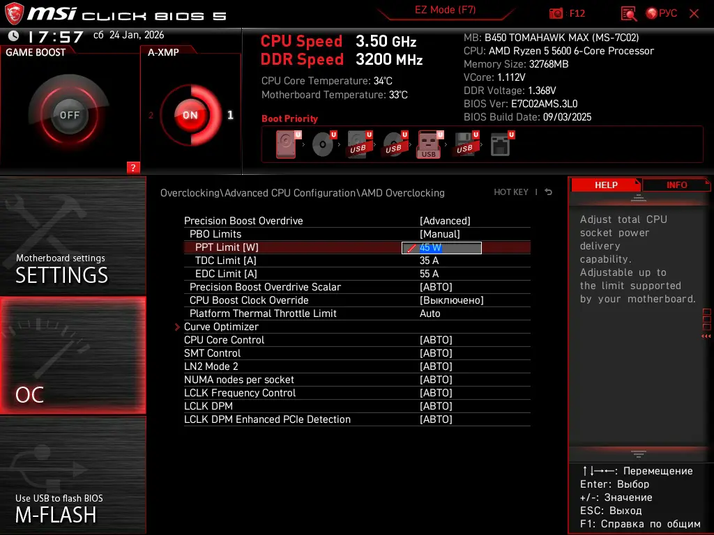Click the pencil edit icon in the PPT field
This screenshot has height=535, width=714.
tap(411, 248)
